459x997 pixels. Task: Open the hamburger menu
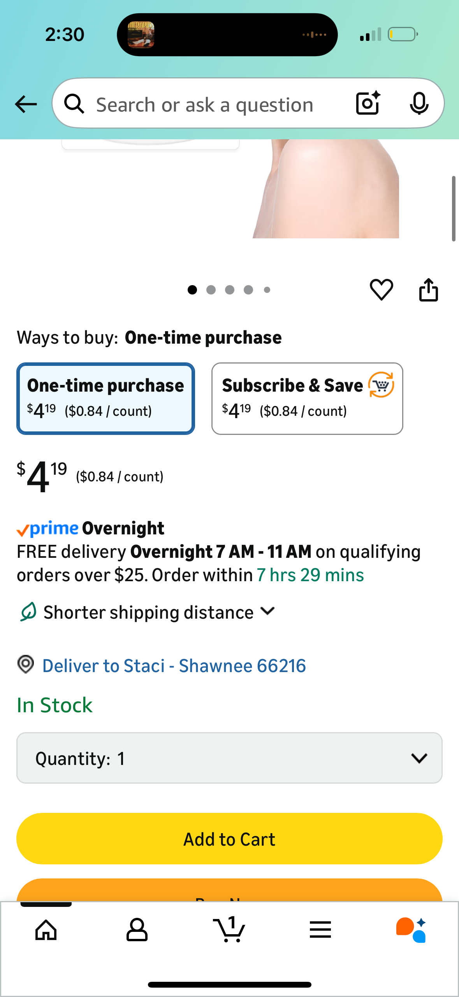click(x=320, y=930)
